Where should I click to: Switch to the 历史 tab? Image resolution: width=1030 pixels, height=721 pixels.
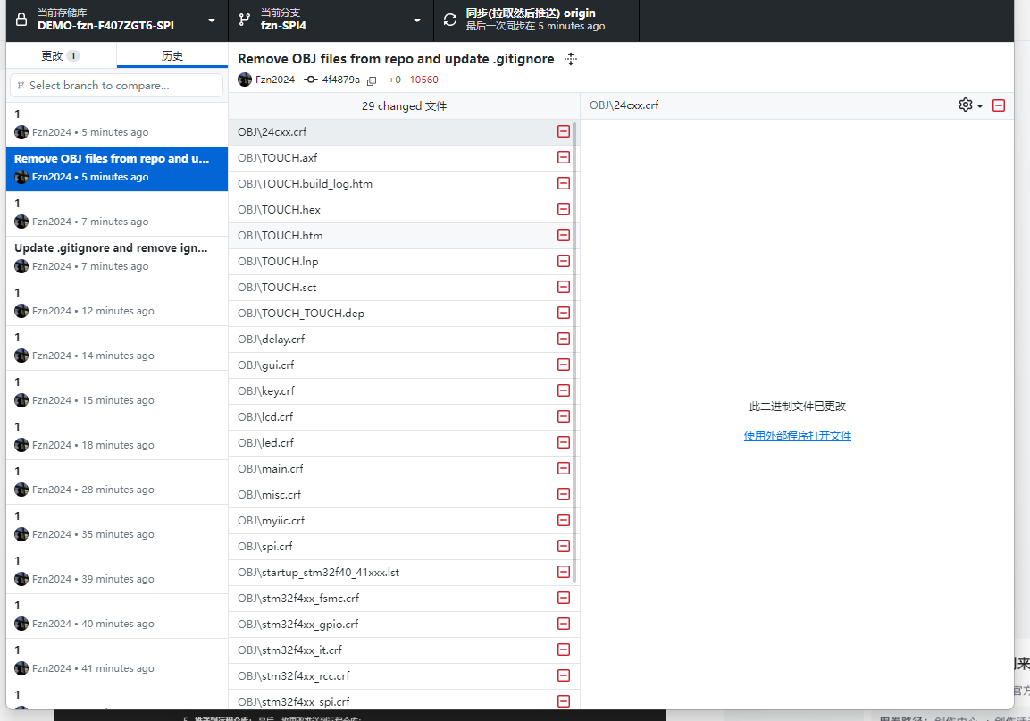[172, 54]
